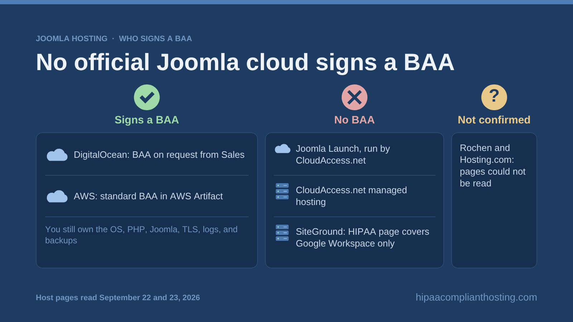The width and height of the screenshot is (573, 322).
Task: Click the yellow question mark icon
Action: coord(494,97)
